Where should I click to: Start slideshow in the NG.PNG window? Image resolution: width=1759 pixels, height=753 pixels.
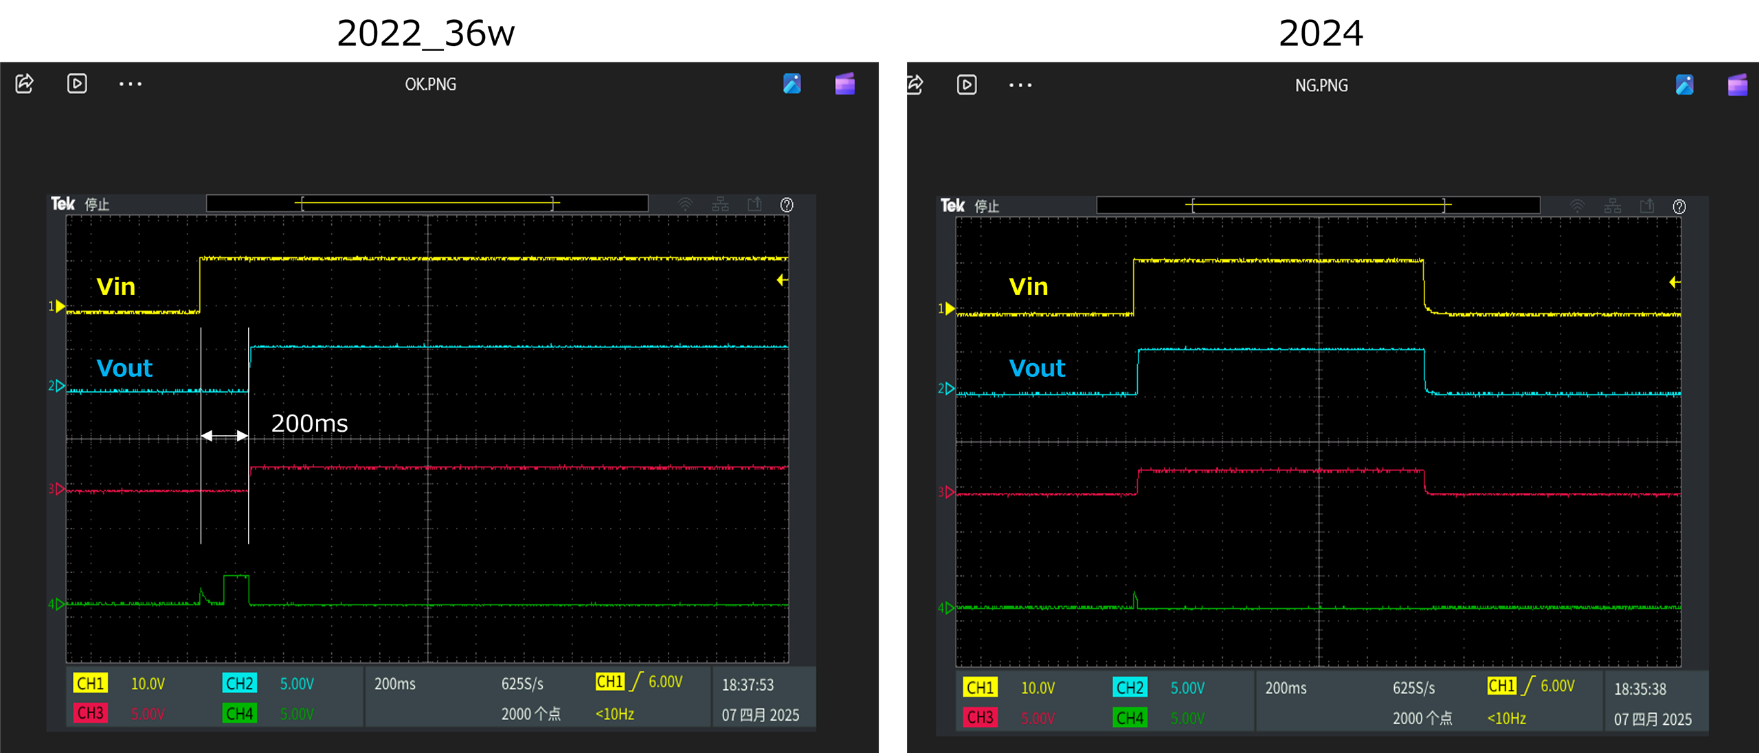click(967, 85)
